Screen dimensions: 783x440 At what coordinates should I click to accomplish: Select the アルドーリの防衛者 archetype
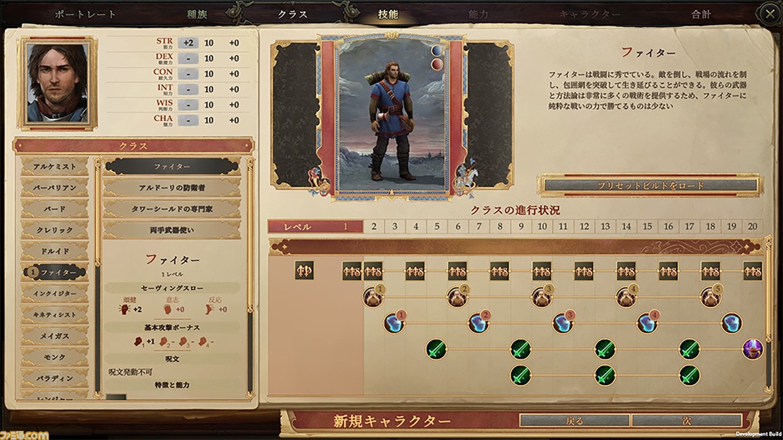point(171,187)
